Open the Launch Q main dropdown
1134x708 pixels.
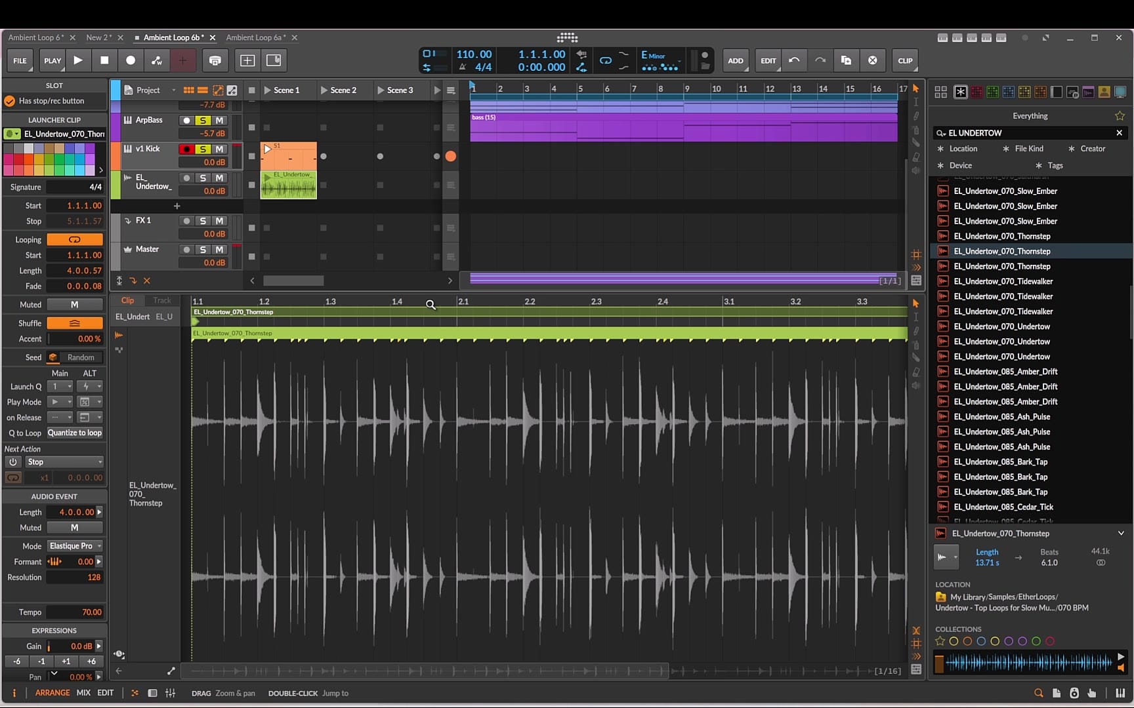click(60, 387)
